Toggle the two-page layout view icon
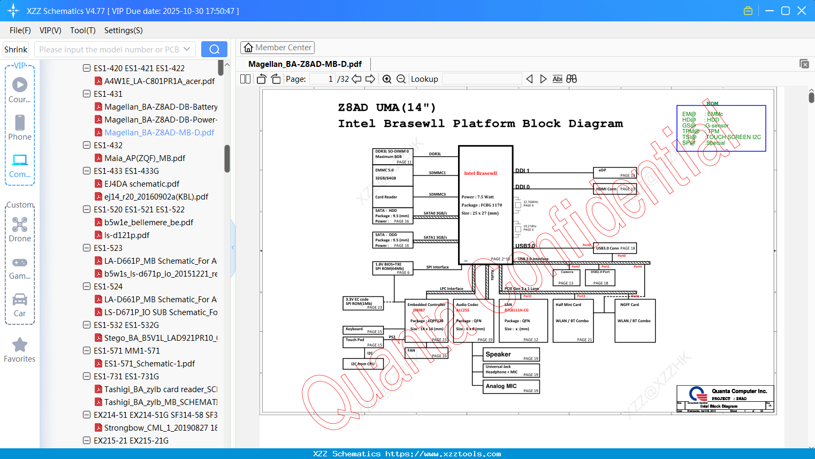The image size is (815, 459). point(246,79)
